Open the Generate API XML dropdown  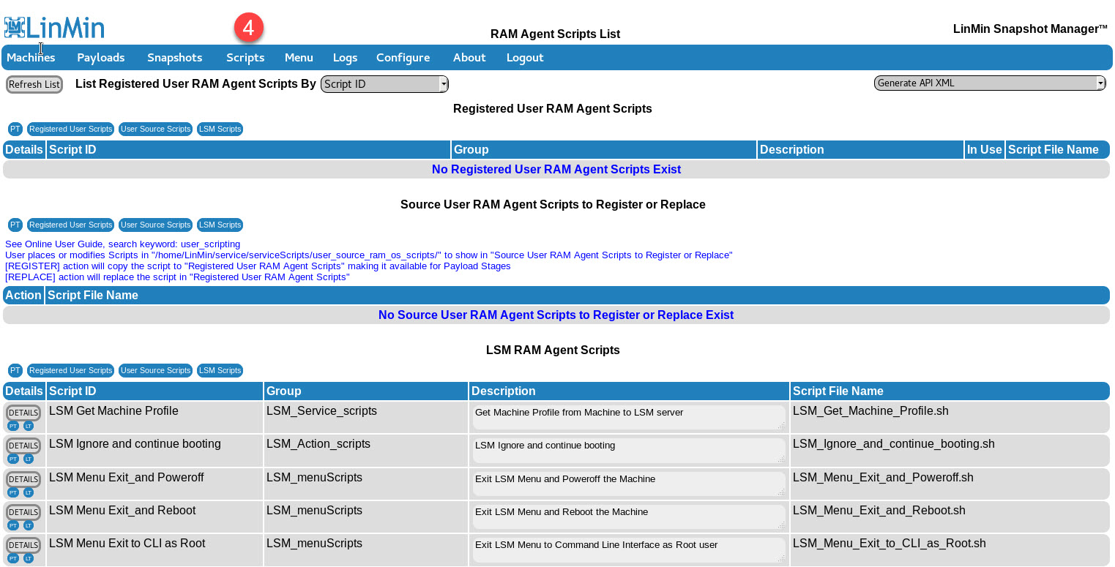[x=989, y=83]
